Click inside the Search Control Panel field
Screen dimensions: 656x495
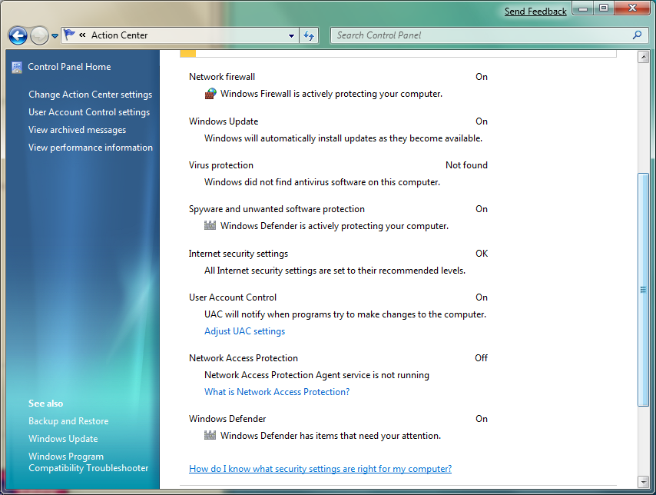point(461,35)
